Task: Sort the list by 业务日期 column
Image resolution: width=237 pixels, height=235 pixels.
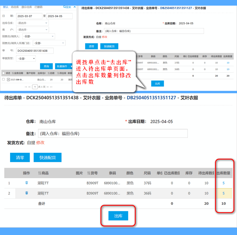Action: 17,73
